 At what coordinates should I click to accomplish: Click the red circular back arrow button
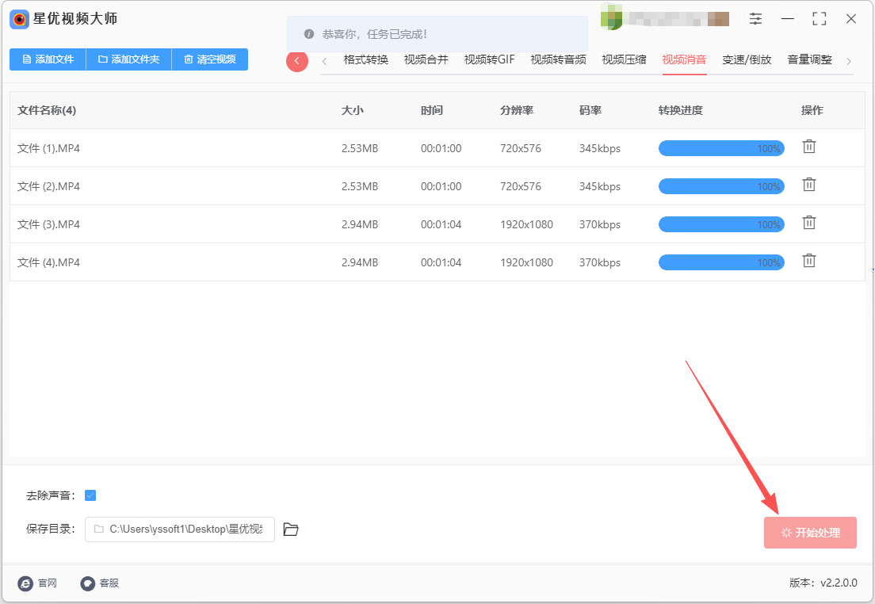click(297, 61)
